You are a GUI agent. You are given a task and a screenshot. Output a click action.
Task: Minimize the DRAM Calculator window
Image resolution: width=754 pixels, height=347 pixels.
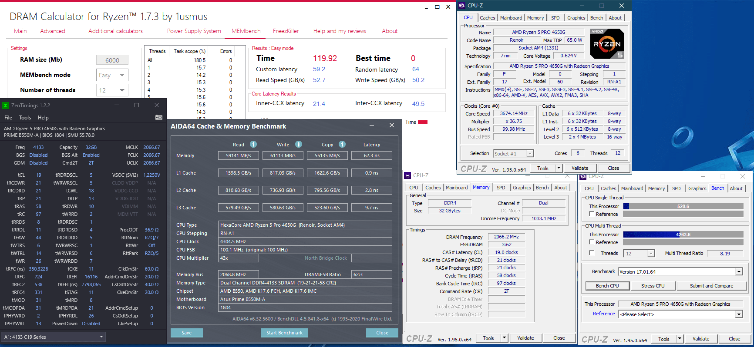(426, 7)
